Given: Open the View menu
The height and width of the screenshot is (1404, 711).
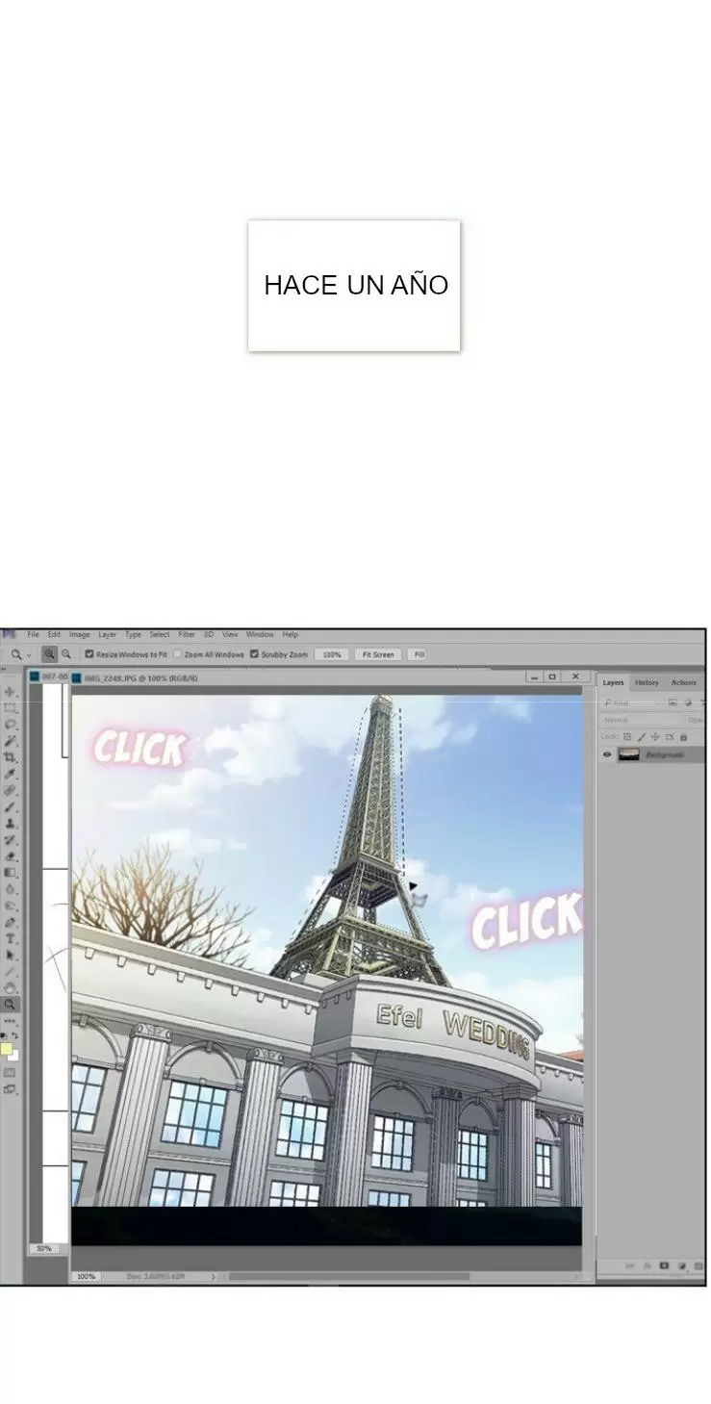Looking at the screenshot, I should pos(230,634).
